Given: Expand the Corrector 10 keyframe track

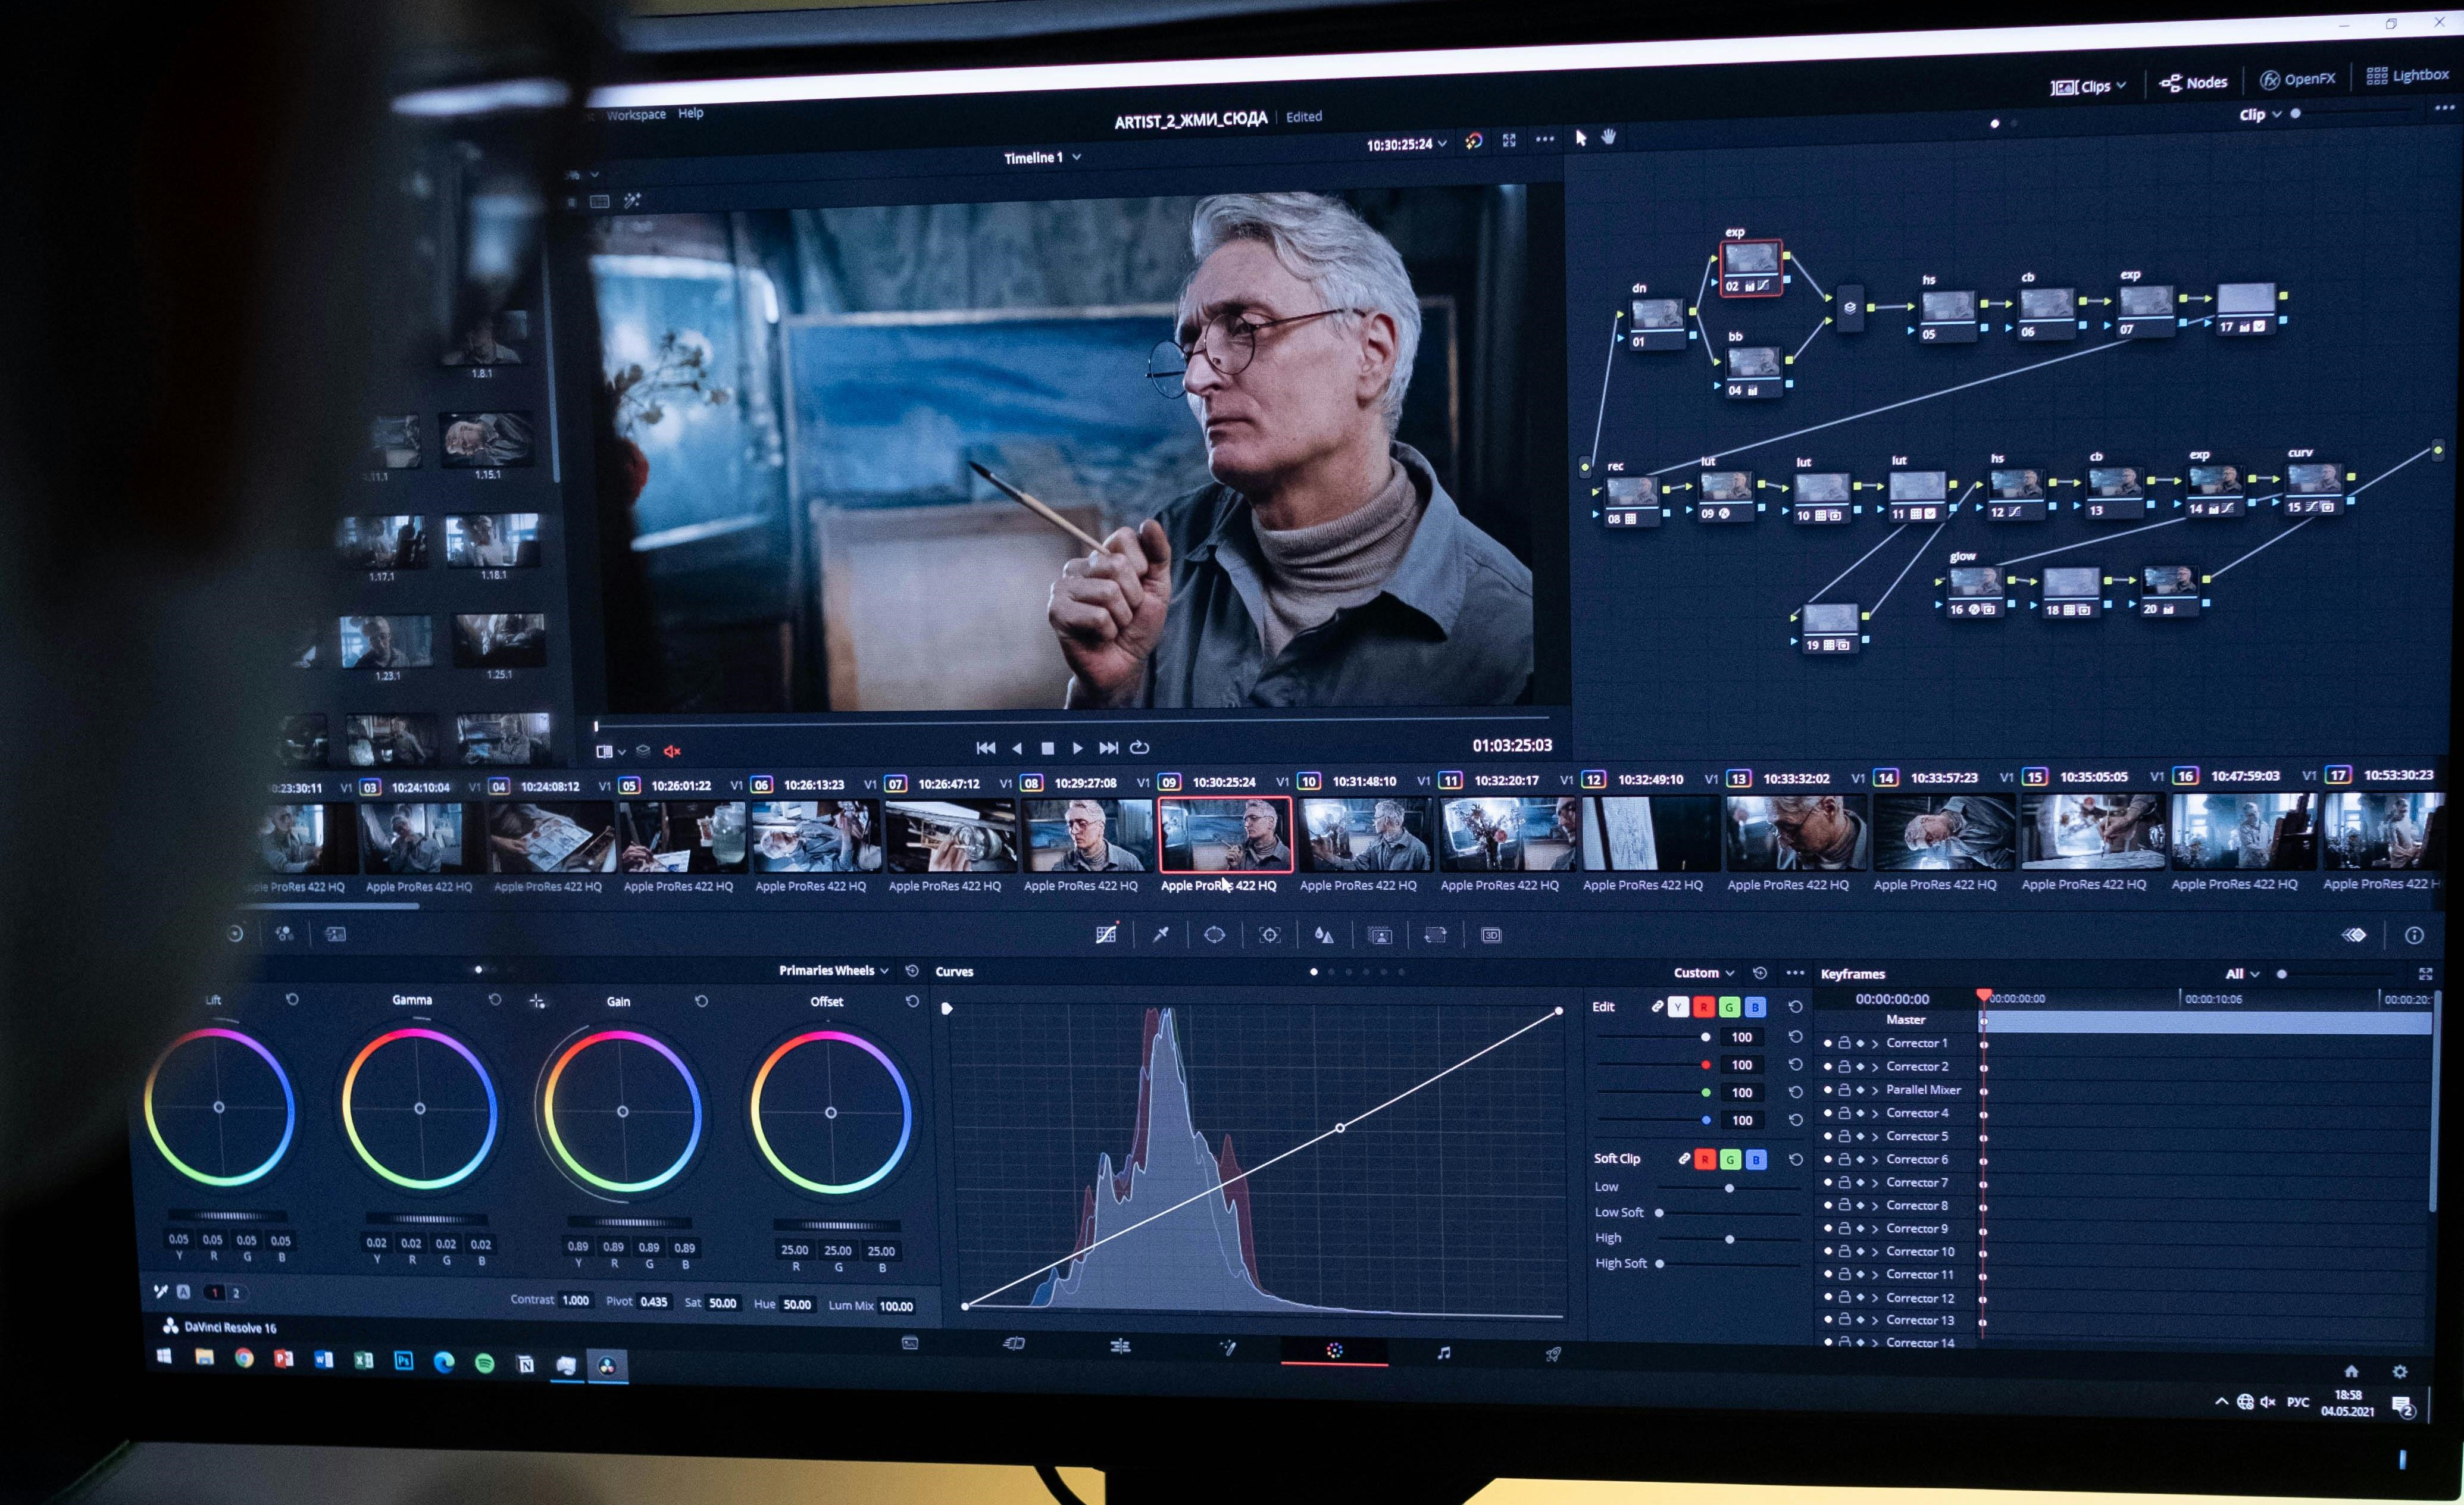Looking at the screenshot, I should pos(1875,1251).
